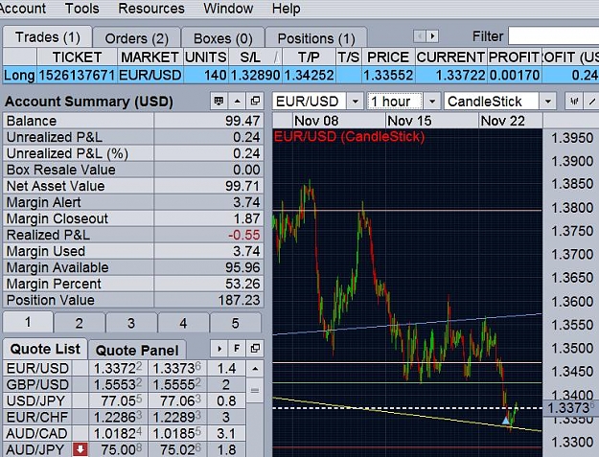
Task: Select AUD/JPY in the quote list
Action: point(125,449)
